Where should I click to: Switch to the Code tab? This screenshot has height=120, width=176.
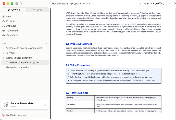[37, 10]
